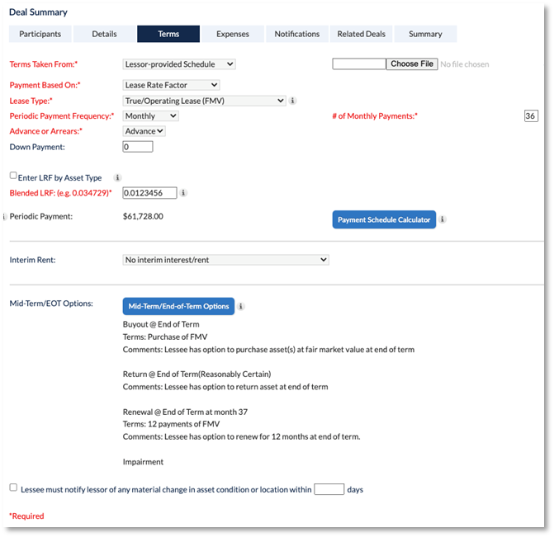Select the renew for 12 months comment line
Image resolution: width=554 pixels, height=537 pixels.
point(242,436)
